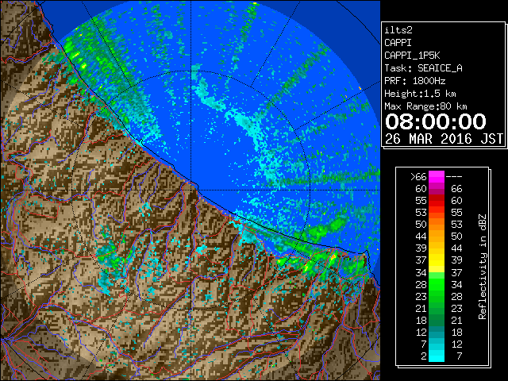Click the 'Height:1.5 km' line
Viewport: 508px width, 381px height.
point(420,94)
